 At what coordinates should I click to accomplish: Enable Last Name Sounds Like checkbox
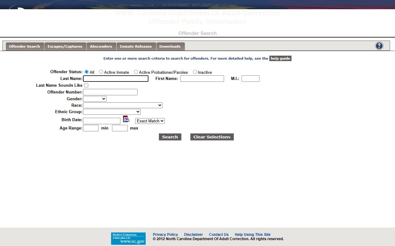pyautogui.click(x=86, y=85)
